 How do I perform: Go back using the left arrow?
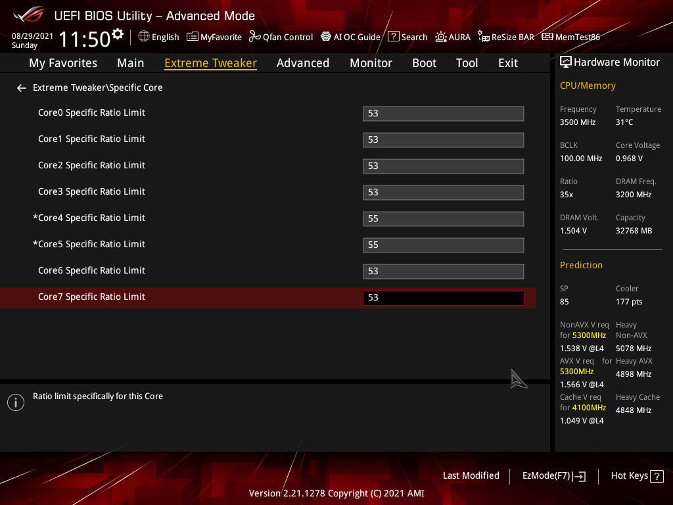22,88
